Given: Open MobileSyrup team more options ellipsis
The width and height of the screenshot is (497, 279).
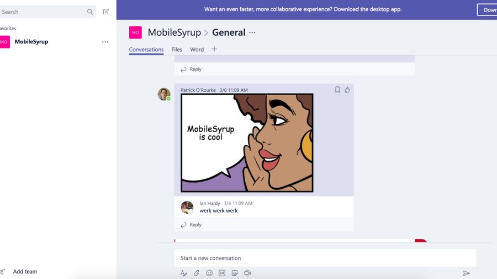Looking at the screenshot, I should click(105, 42).
